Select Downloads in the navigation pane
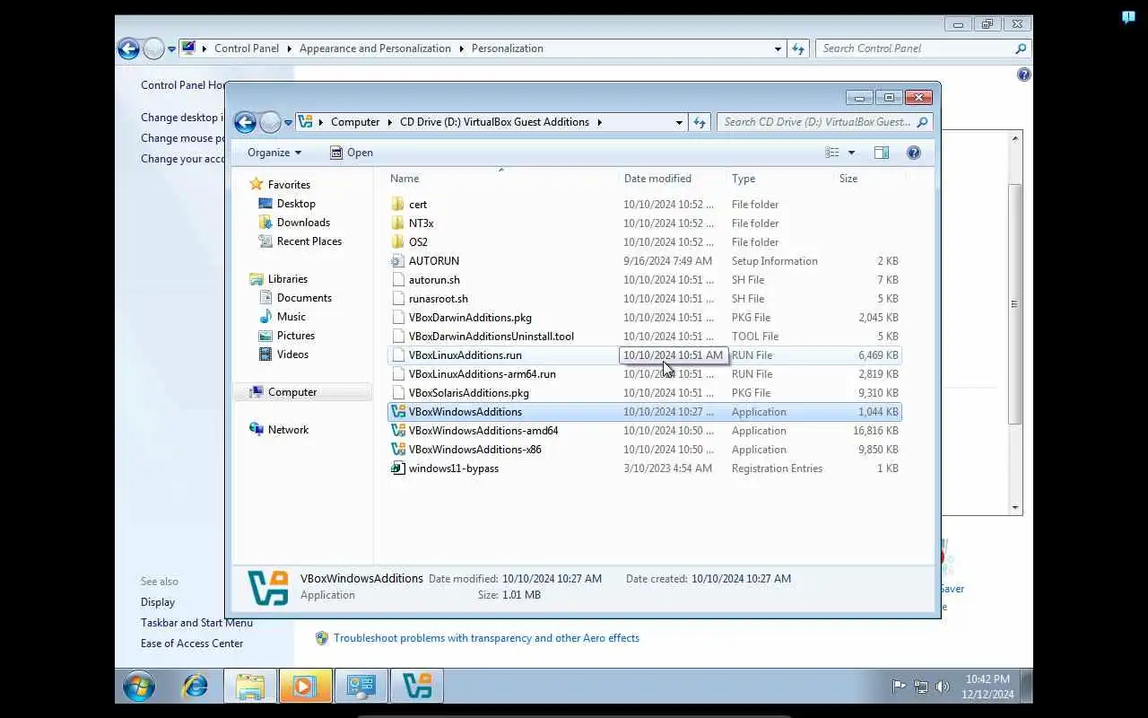This screenshot has width=1148, height=718. point(303,223)
